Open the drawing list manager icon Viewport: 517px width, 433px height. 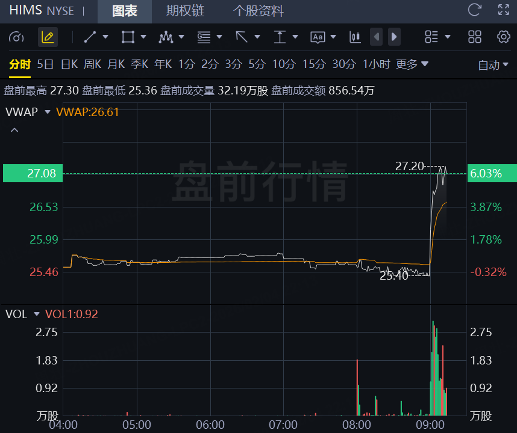tap(431, 37)
